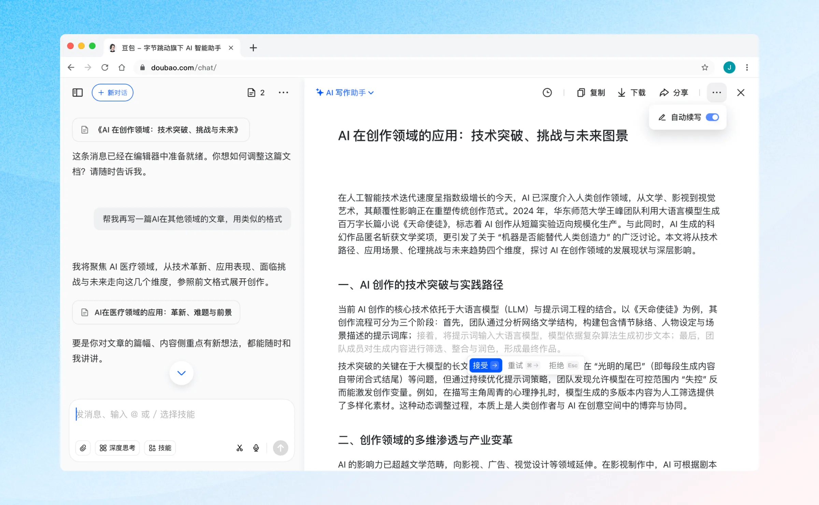
Task: Go back in browser history
Action: [71, 68]
